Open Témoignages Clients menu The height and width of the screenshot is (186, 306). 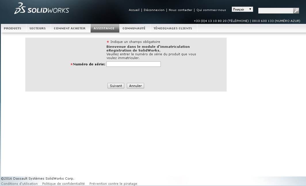[x=173, y=28]
